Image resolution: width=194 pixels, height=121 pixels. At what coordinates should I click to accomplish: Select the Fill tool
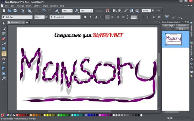(4, 59)
